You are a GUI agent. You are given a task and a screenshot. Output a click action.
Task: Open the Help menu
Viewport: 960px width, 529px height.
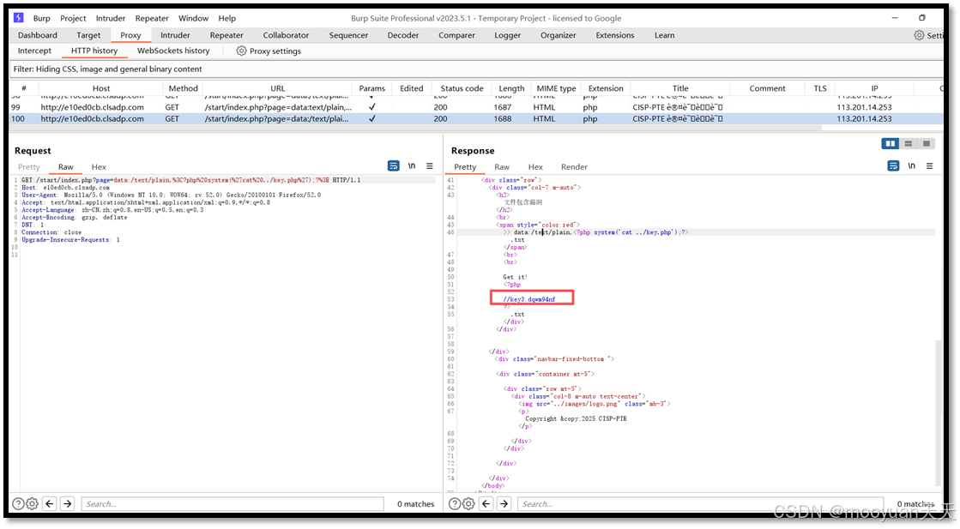[227, 18]
